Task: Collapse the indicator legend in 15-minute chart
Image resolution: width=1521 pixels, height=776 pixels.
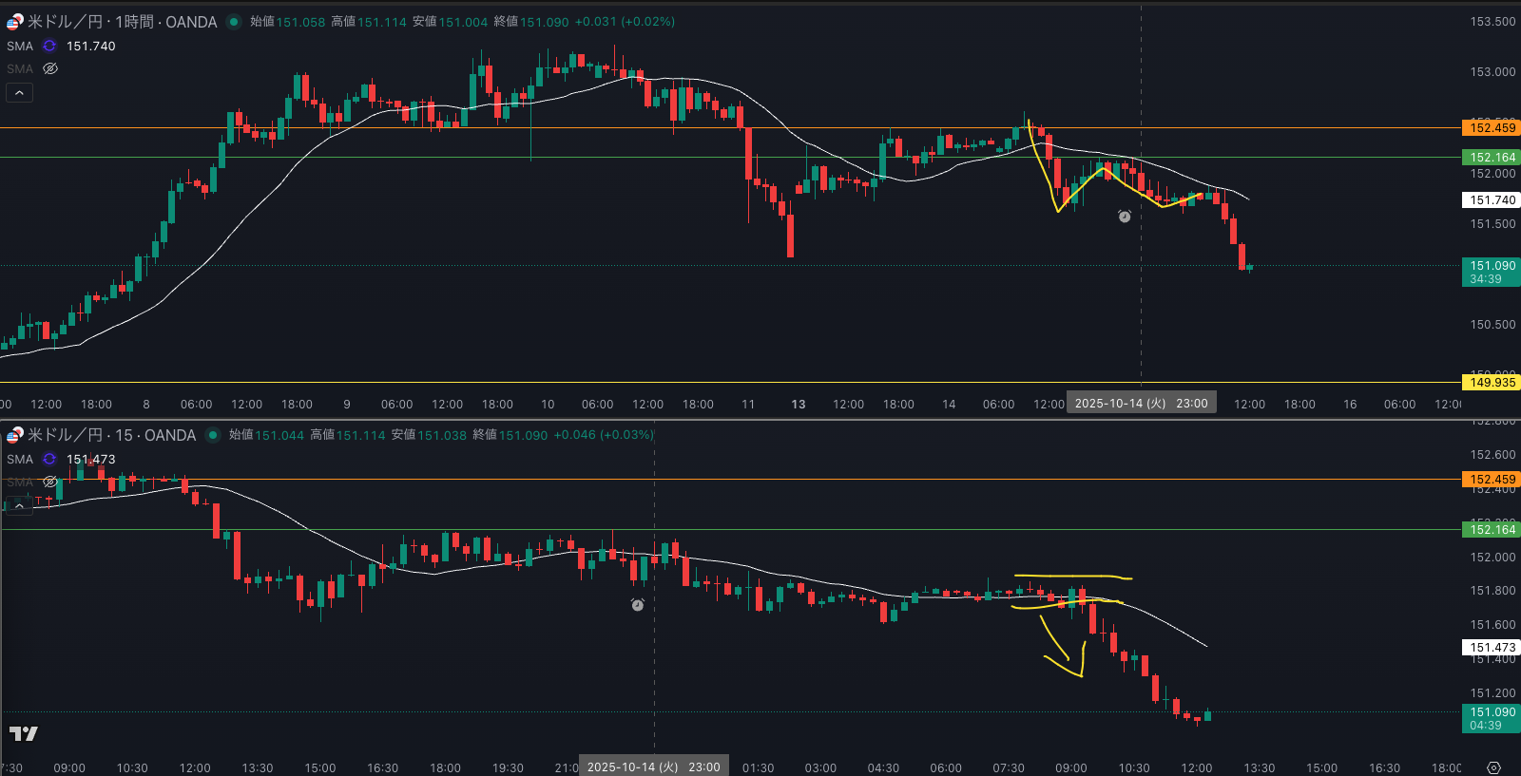Action: [x=19, y=505]
